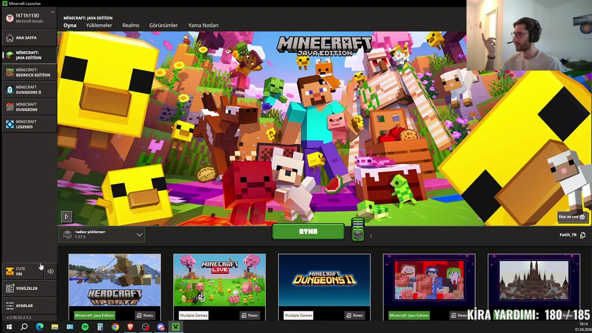
Task: Open OBS Studio from the taskbar
Action: pos(146,327)
